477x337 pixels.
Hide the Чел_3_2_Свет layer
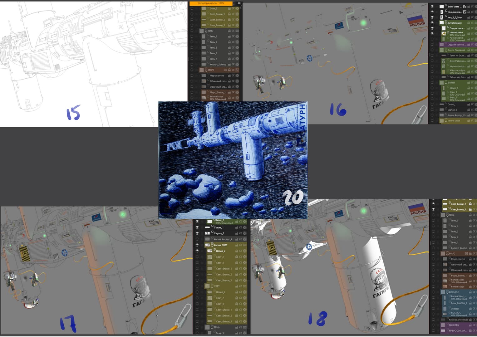coord(432,17)
